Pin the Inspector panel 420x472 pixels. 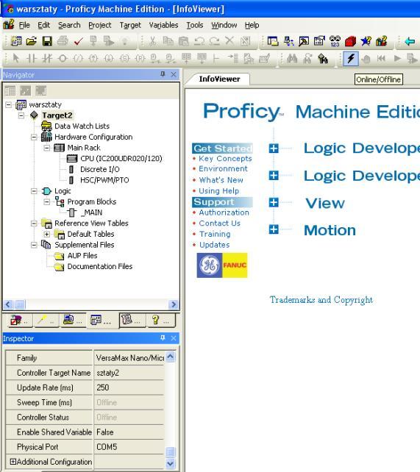pos(163,338)
